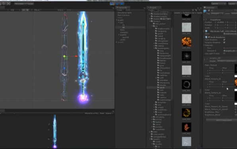Select the Rotate tool in the toolbar
This screenshot has height=149, width=237.
coord(4,4)
